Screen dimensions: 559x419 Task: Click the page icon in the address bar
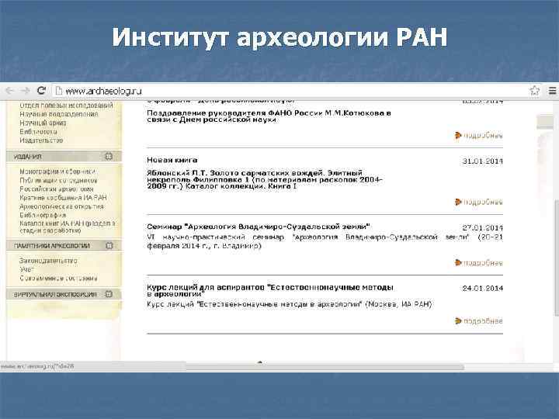point(59,92)
